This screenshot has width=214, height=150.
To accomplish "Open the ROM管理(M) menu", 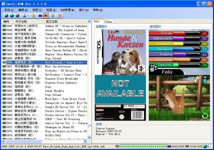I will point(68,10).
